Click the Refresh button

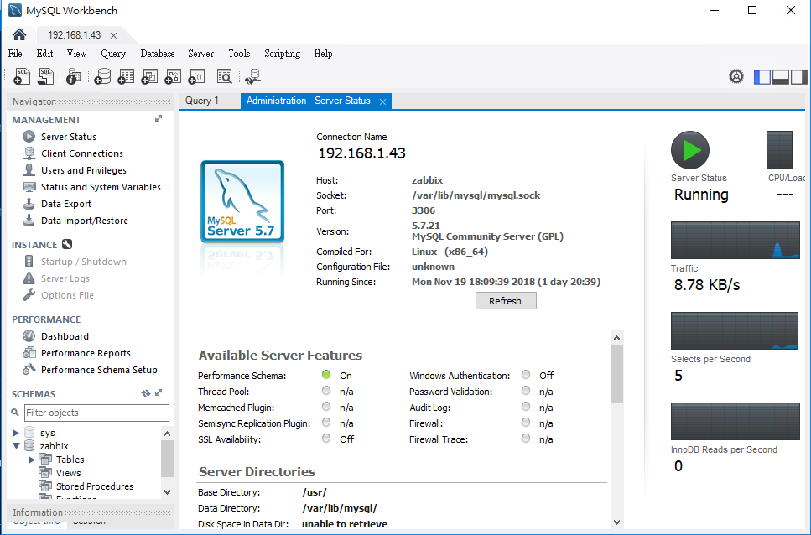[506, 301]
